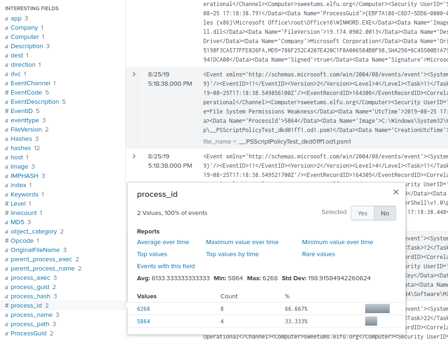Select the process_id field in sidebar
The image size is (448, 340).
point(26,305)
